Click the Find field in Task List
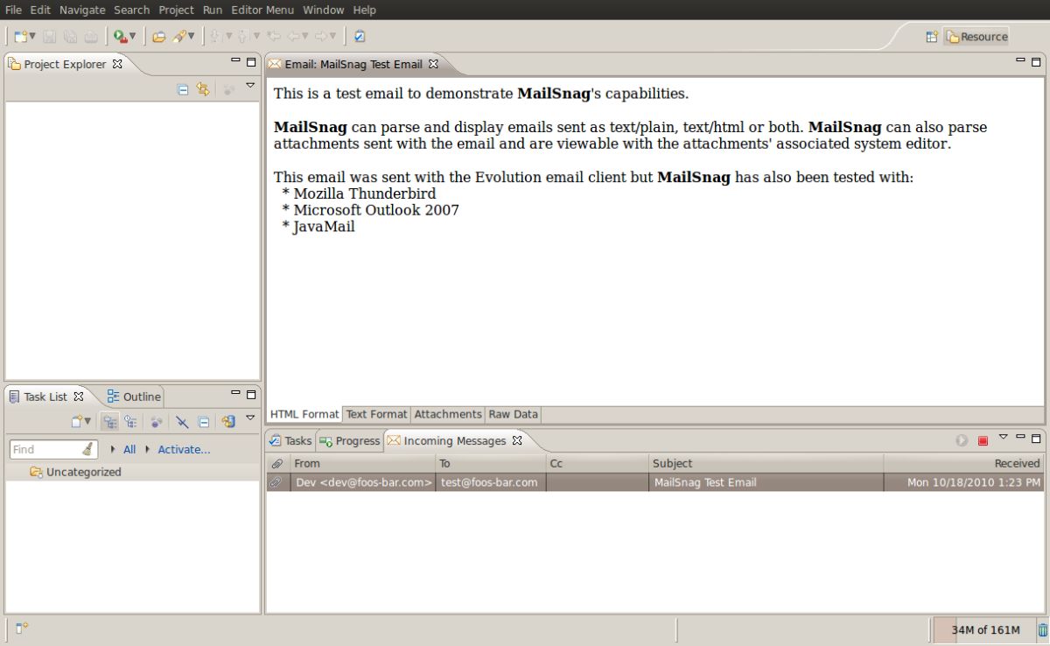The height and width of the screenshot is (646, 1050). pos(45,449)
